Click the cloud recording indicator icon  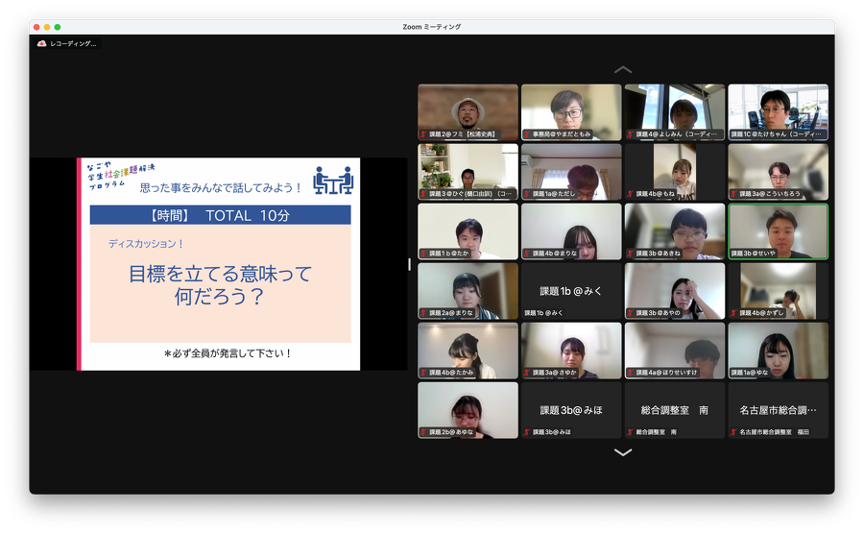41,44
